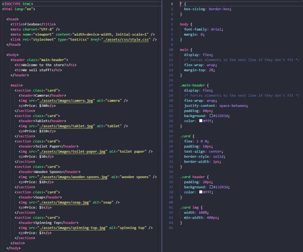
Task: Click the '.main-header' CSS selector
Action: coord(192,85)
